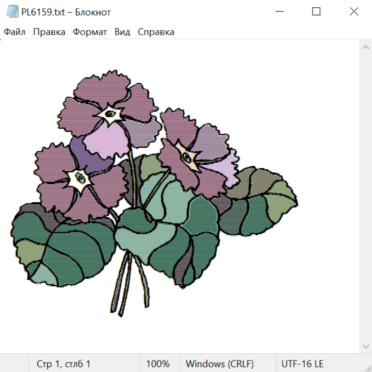Open the Вид menu
372x372 pixels.
coord(122,32)
